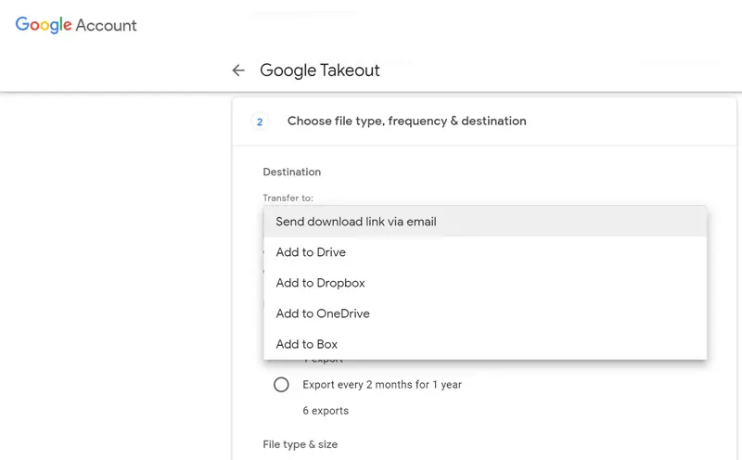Click the colorful Google logo
This screenshot has width=742, height=460.
pyautogui.click(x=45, y=25)
